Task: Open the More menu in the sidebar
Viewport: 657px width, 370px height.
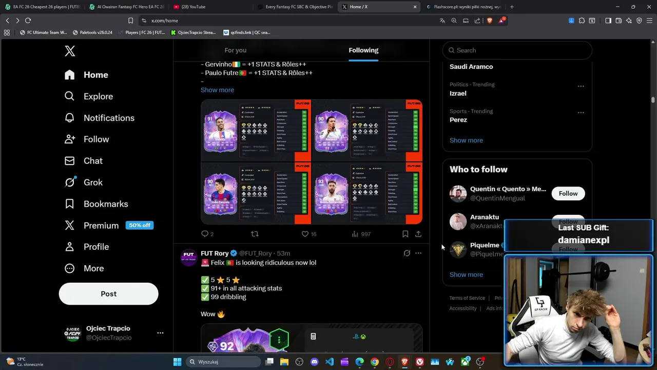Action: click(x=84, y=268)
